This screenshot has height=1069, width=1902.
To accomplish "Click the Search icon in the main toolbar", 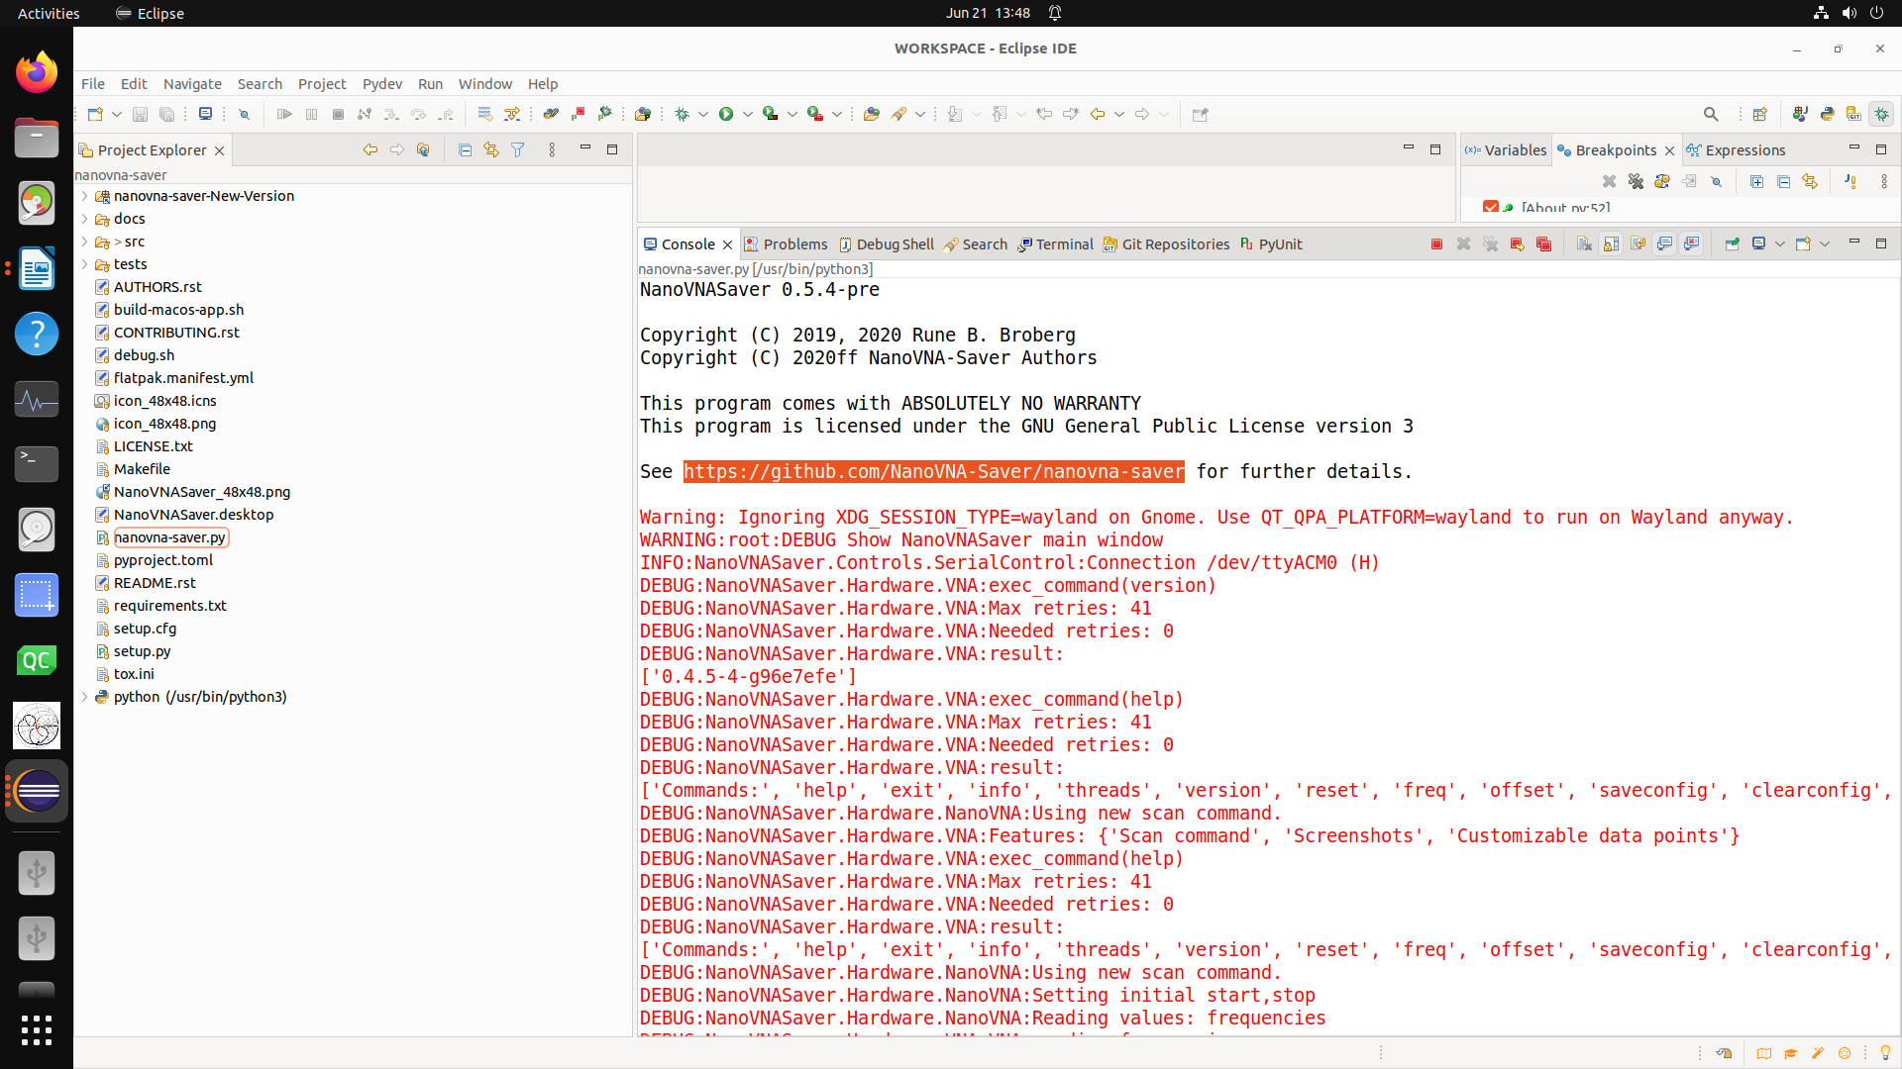I will (1711, 114).
